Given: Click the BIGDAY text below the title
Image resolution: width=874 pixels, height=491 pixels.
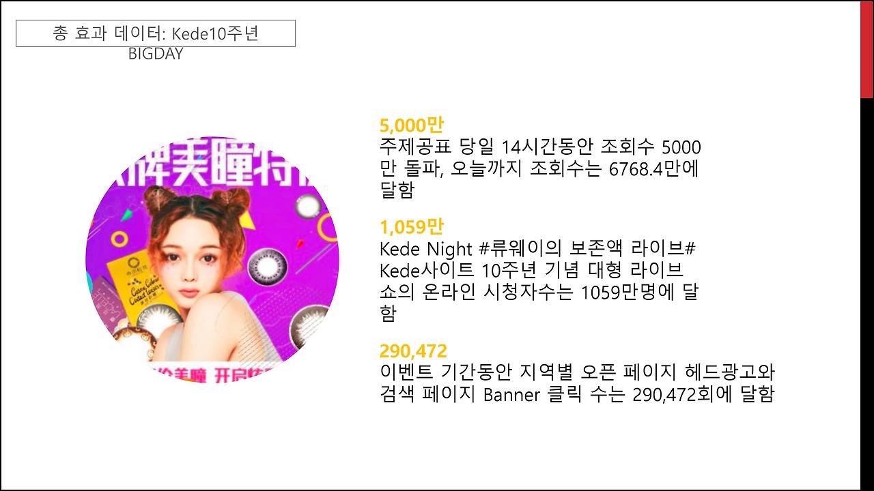Looking at the screenshot, I should (x=156, y=55).
